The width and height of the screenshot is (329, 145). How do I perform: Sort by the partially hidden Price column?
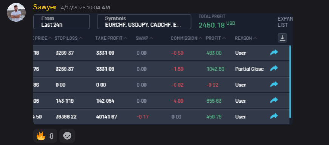click(43, 38)
